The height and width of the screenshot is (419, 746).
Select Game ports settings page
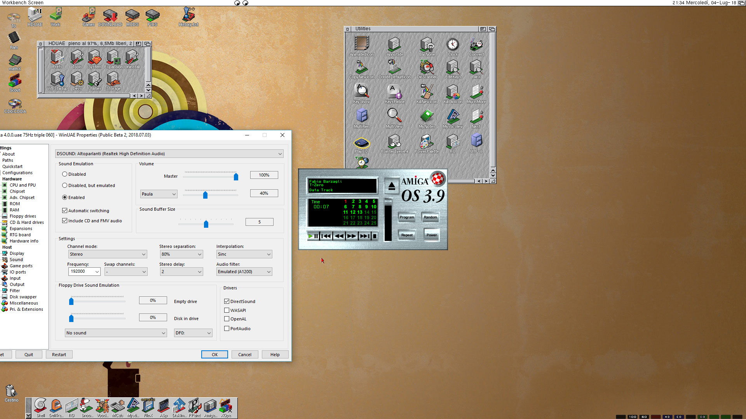pos(21,266)
